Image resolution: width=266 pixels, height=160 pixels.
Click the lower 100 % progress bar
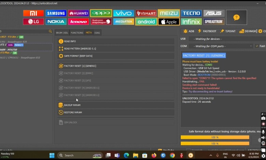coord(215,143)
